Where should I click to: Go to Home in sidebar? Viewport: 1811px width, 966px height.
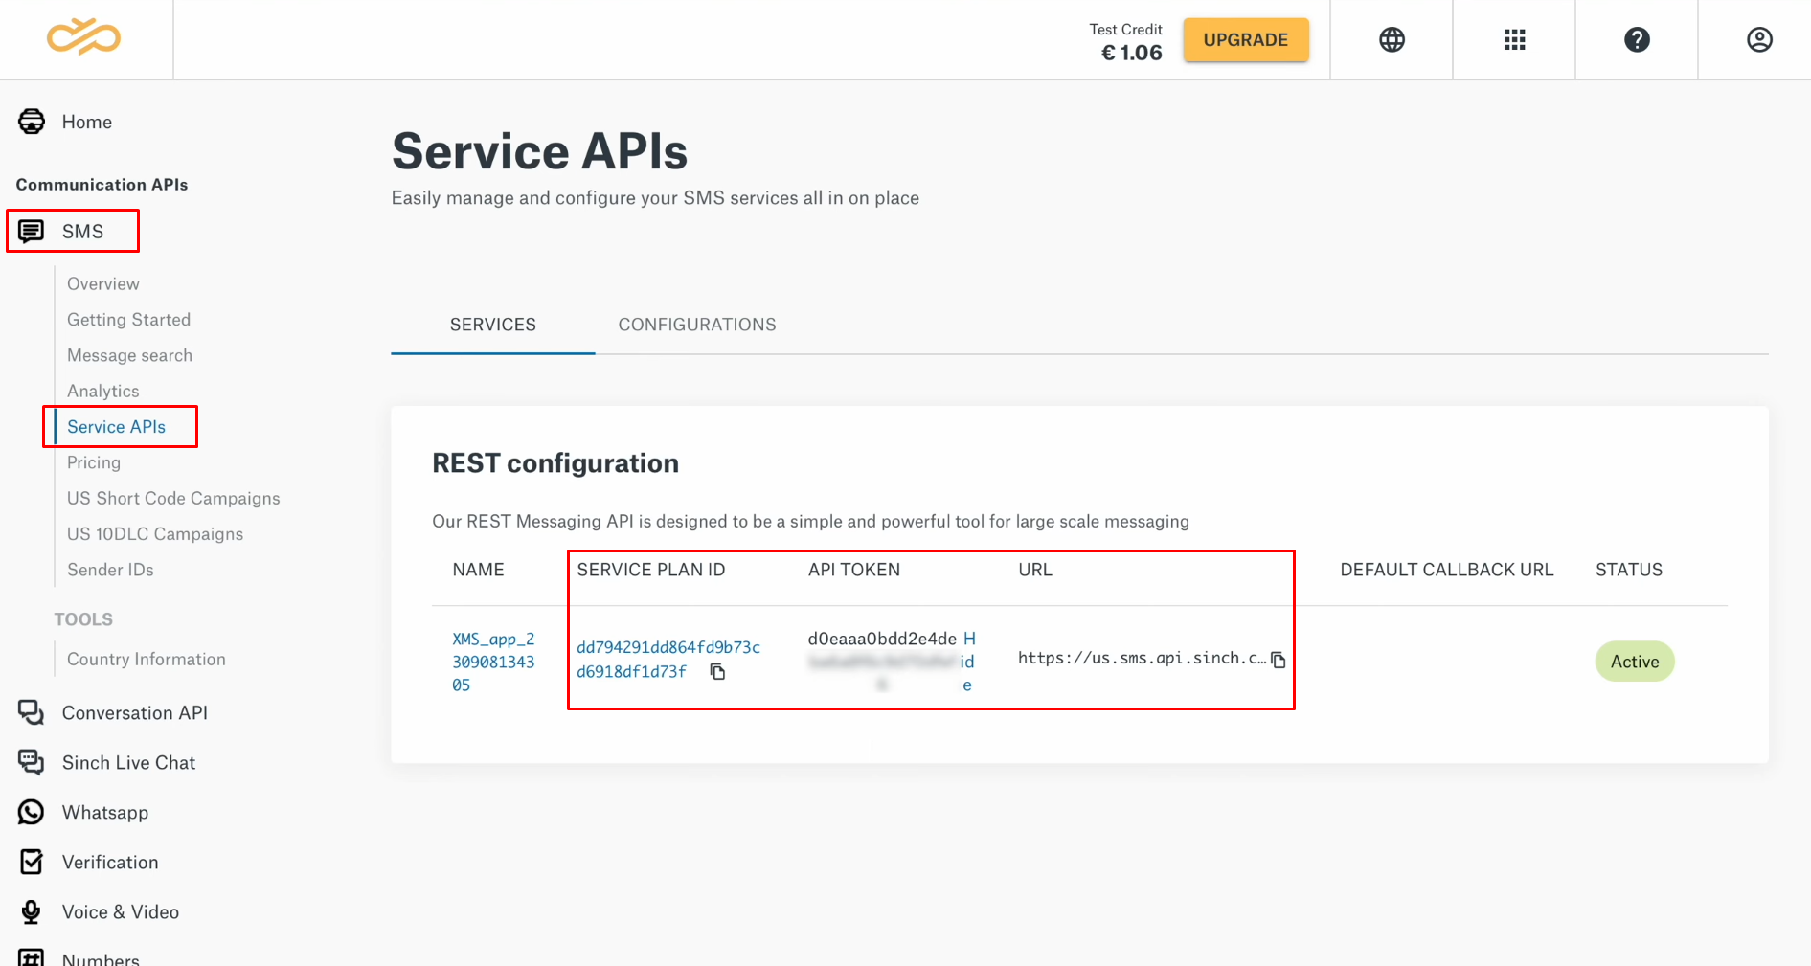86,122
